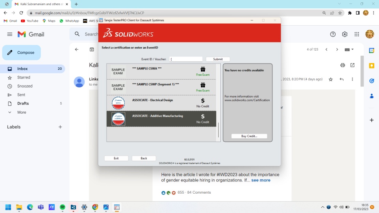Open Gmail Settings gear
379x213 pixels.
pos(345,34)
